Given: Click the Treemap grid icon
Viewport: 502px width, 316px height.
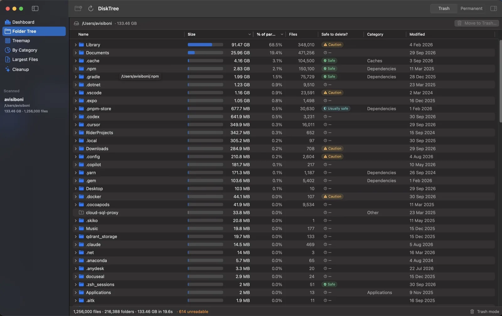Looking at the screenshot, I should (8, 40).
